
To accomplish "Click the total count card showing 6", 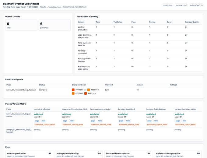I will [21, 25].
